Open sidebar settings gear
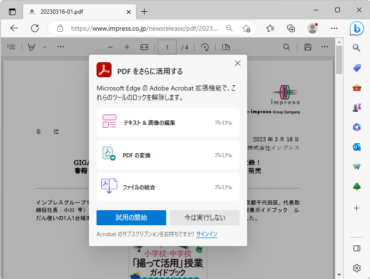 tap(356, 268)
